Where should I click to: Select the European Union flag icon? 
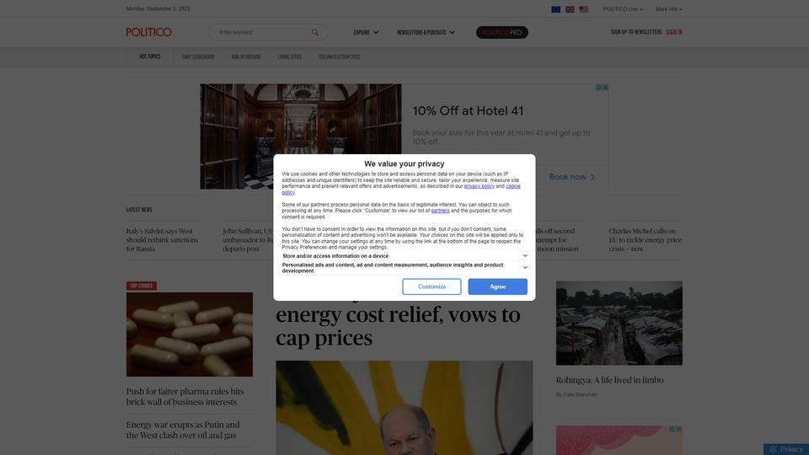click(555, 9)
